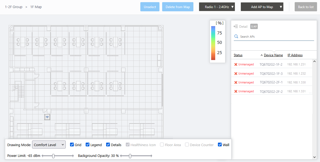Toggle the Legend checkbox off
Viewport: 320px width, 162px height.
pyautogui.click(x=88, y=145)
